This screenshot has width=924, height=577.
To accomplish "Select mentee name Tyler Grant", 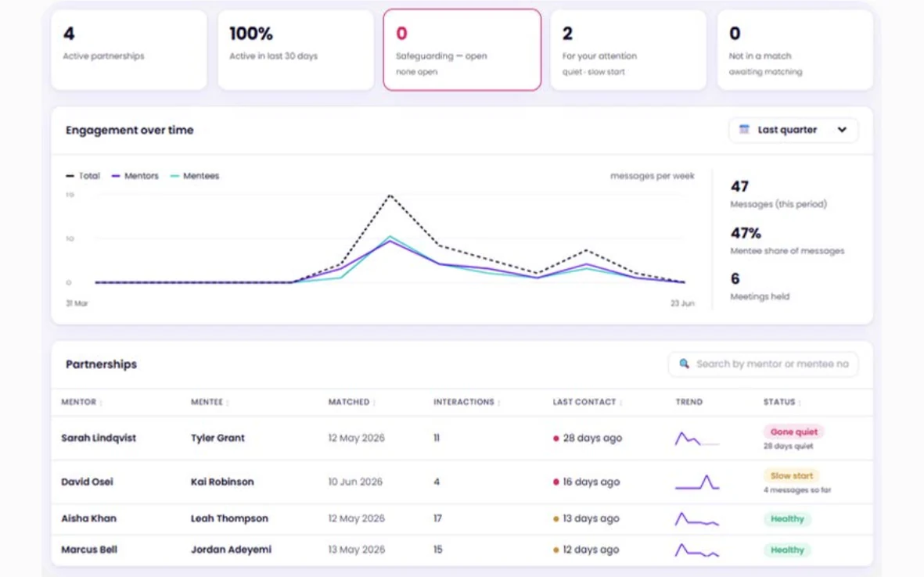I will (218, 438).
